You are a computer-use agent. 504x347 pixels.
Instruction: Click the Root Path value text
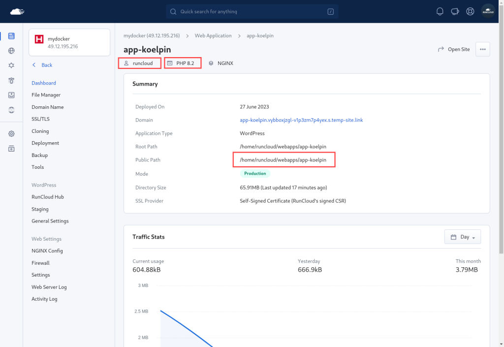[x=283, y=147]
